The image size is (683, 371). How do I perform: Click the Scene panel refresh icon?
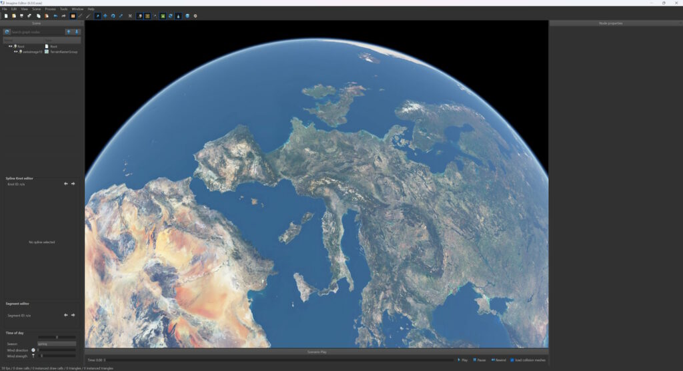(x=7, y=32)
